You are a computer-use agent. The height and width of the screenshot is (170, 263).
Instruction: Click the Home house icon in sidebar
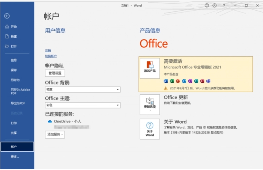coord(7,27)
